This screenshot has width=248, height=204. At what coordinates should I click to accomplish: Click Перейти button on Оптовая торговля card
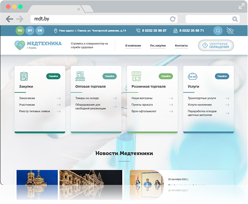pos(110,76)
